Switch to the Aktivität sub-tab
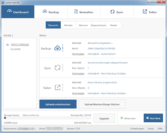Screen dimensions: 167x133 (x=68, y=25)
